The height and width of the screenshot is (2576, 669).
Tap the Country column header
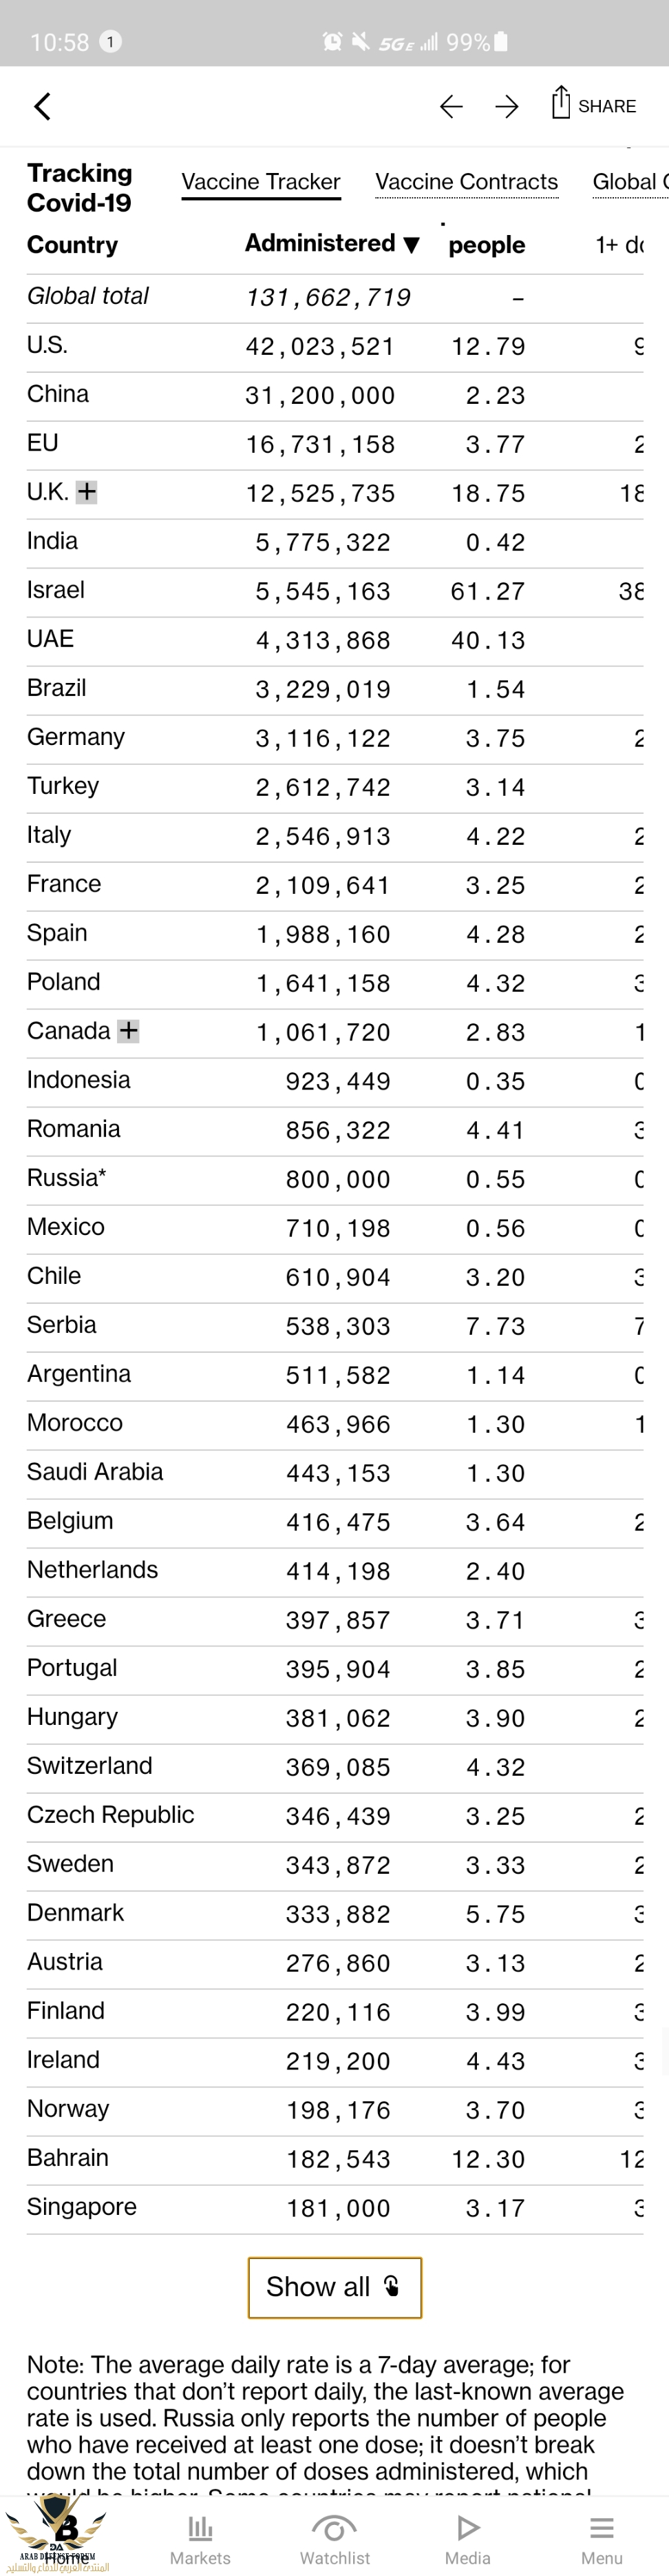(x=72, y=245)
